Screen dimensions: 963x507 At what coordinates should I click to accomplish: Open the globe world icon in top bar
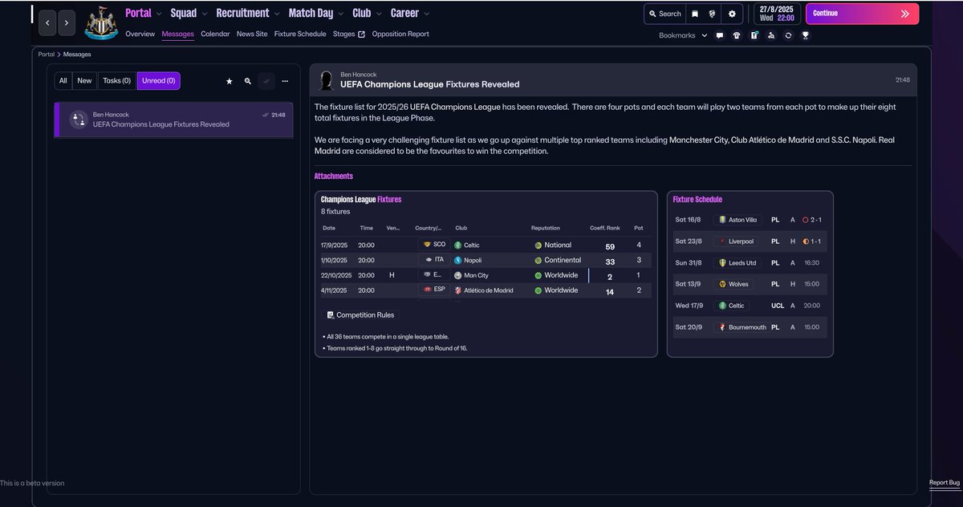[712, 14]
